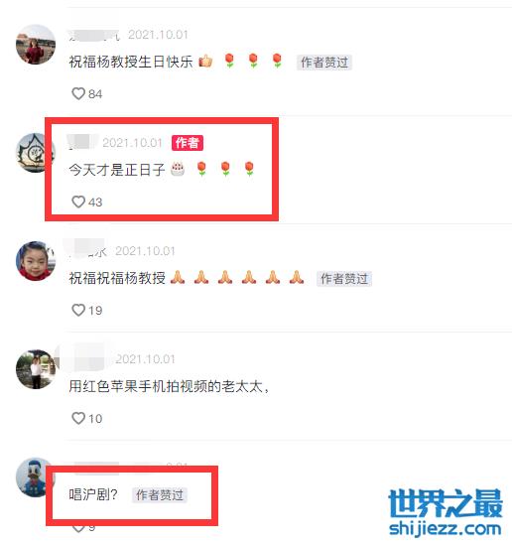The height and width of the screenshot is (543, 512).
Task: Click the red 作者 badge
Action: coord(188,143)
